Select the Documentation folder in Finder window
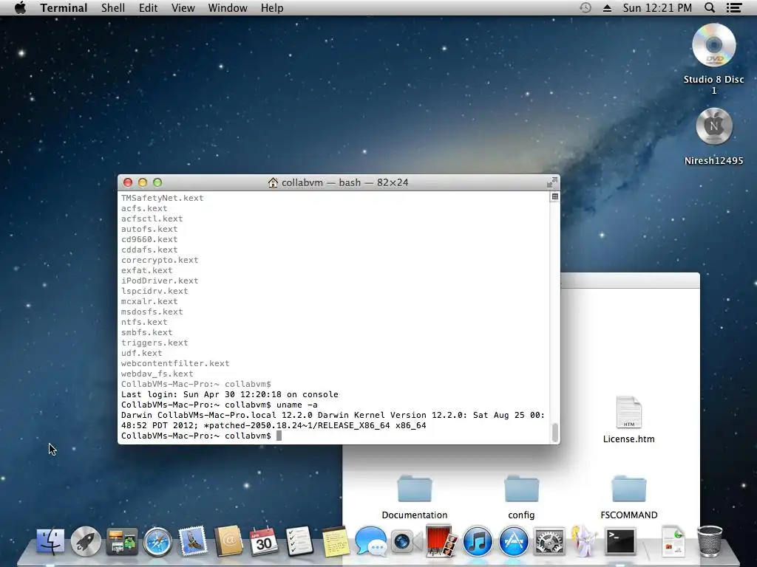Viewport: 757px width, 567px height. click(414, 489)
